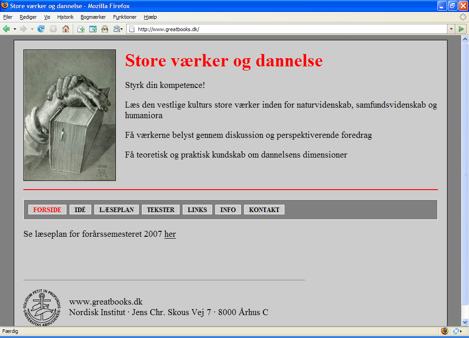
Task: Go back with the green Back arrow
Action: point(6,29)
